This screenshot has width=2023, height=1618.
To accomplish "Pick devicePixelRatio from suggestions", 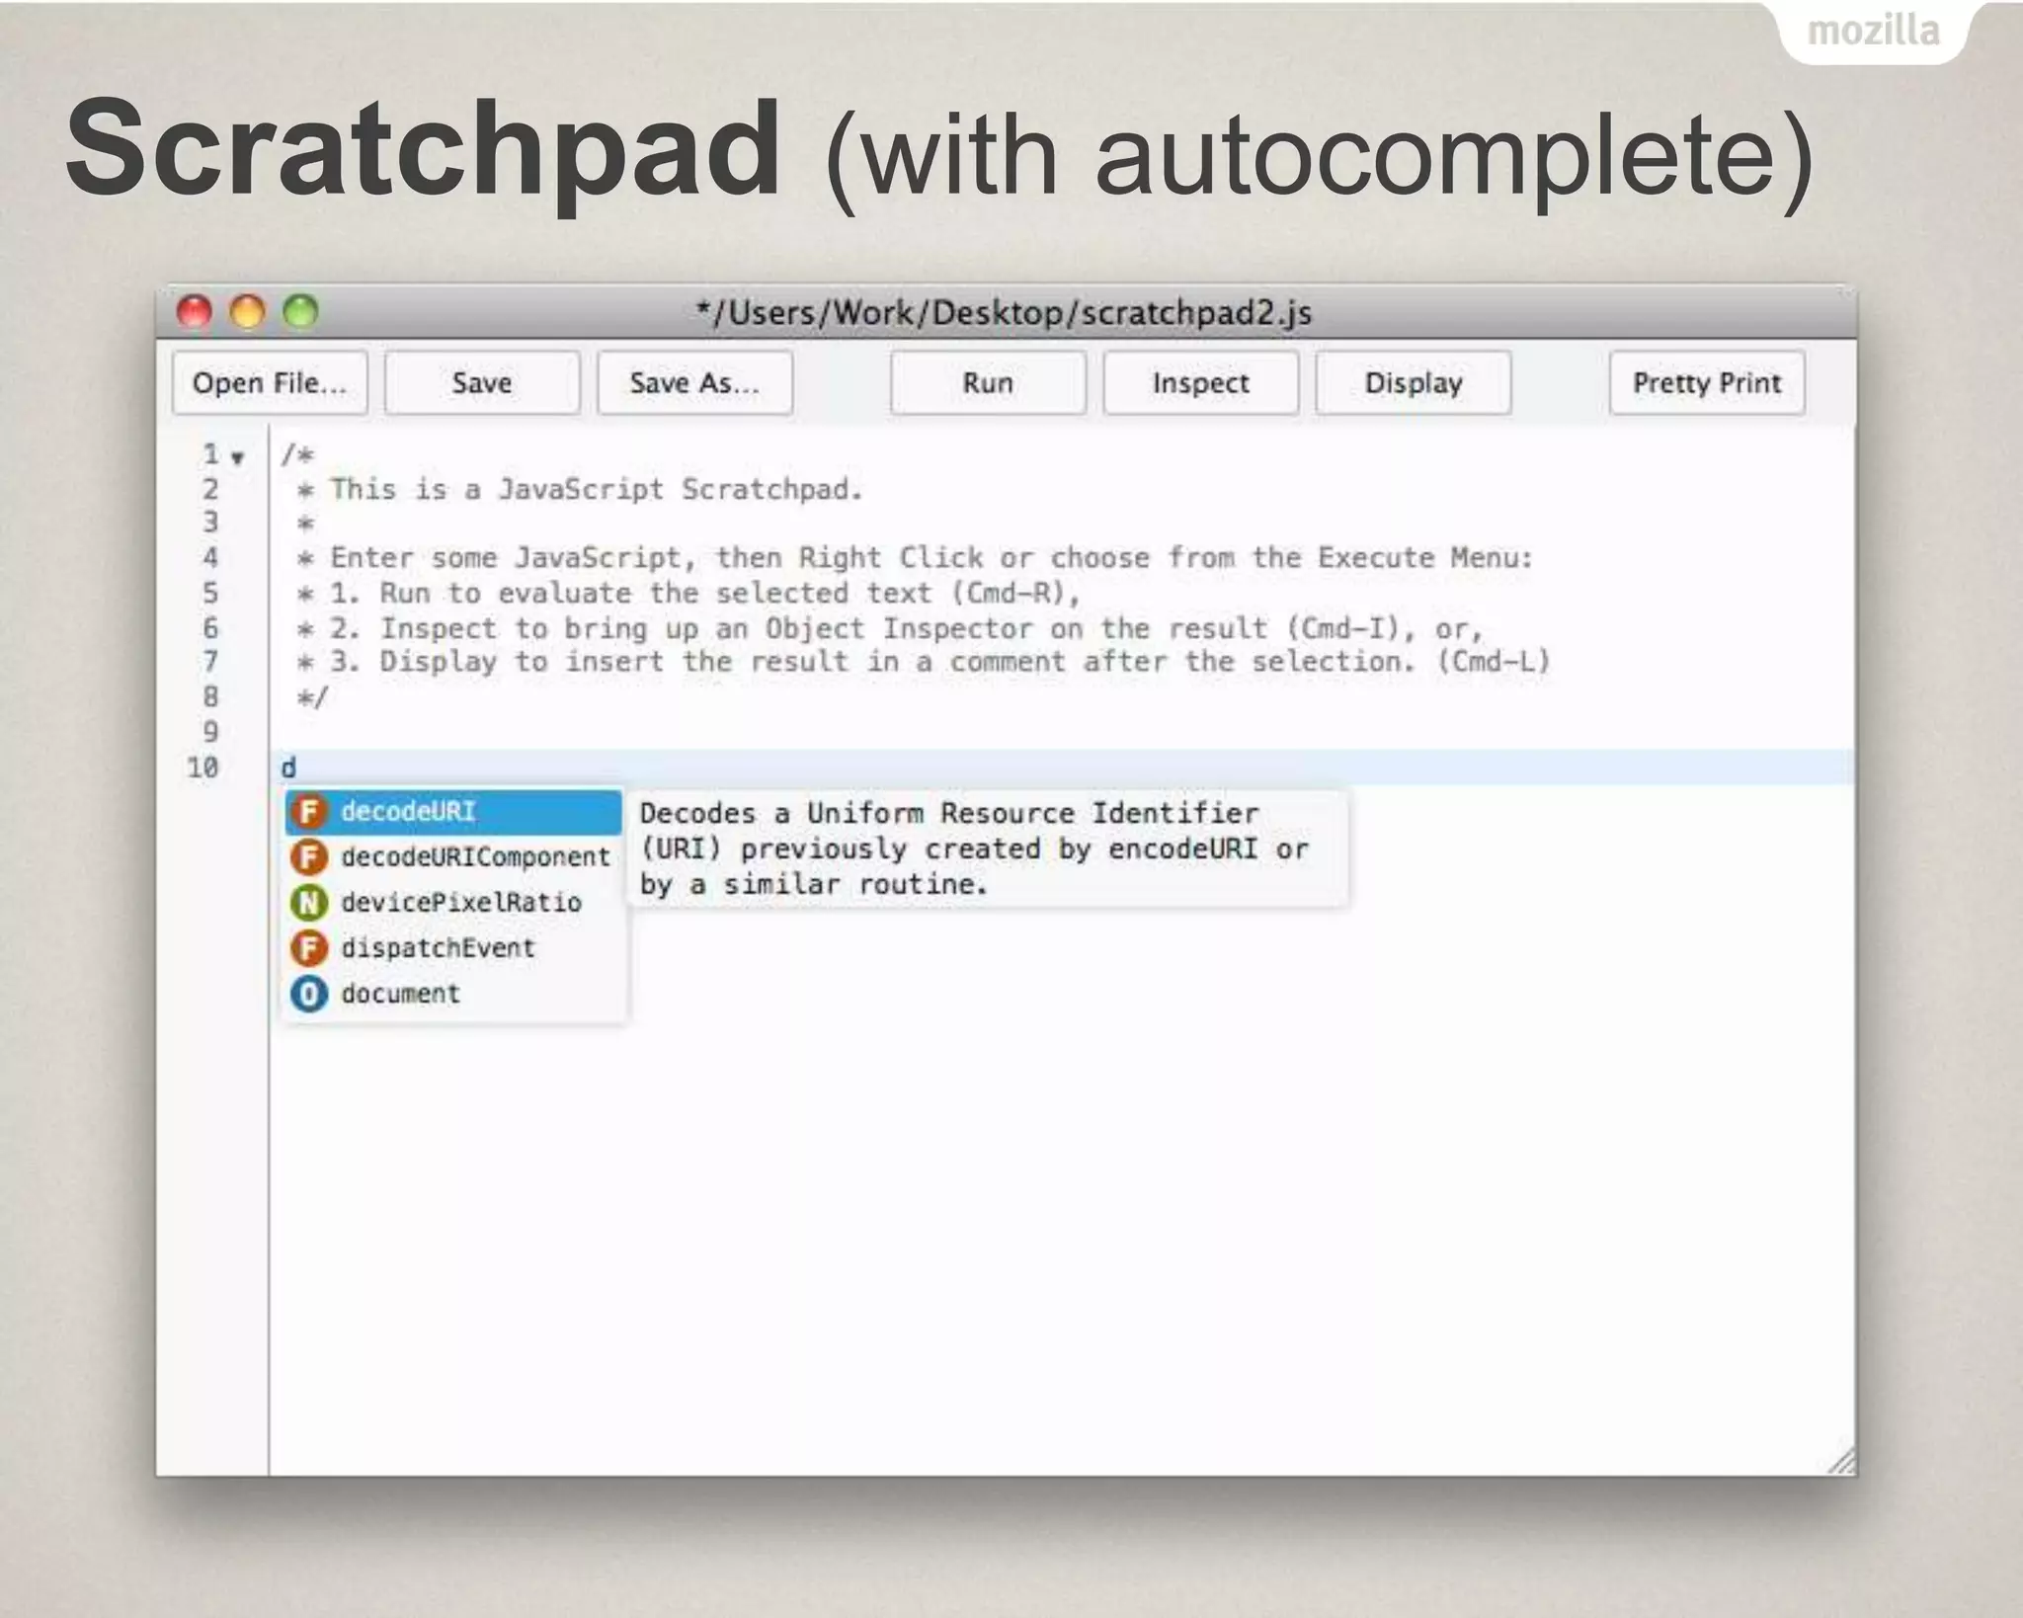I will (453, 903).
